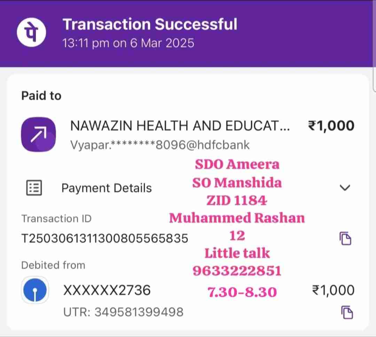The height and width of the screenshot is (337, 376).
Task: Click the UTR: 349581399498 text
Action: [123, 312]
